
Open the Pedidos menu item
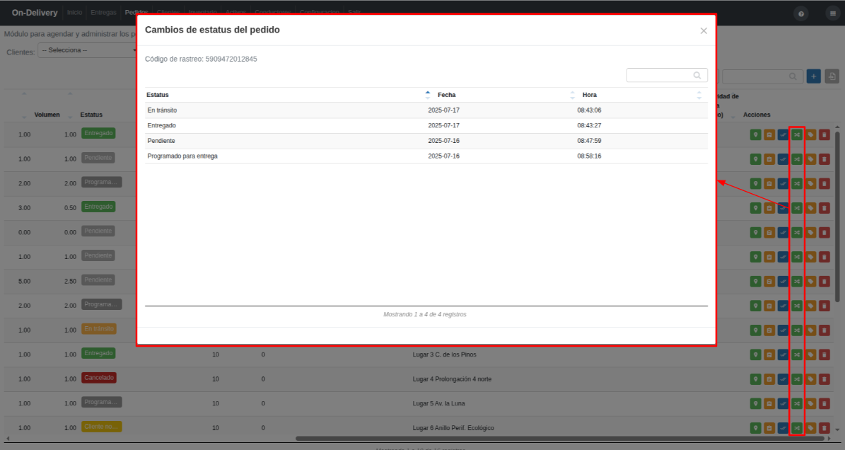136,13
